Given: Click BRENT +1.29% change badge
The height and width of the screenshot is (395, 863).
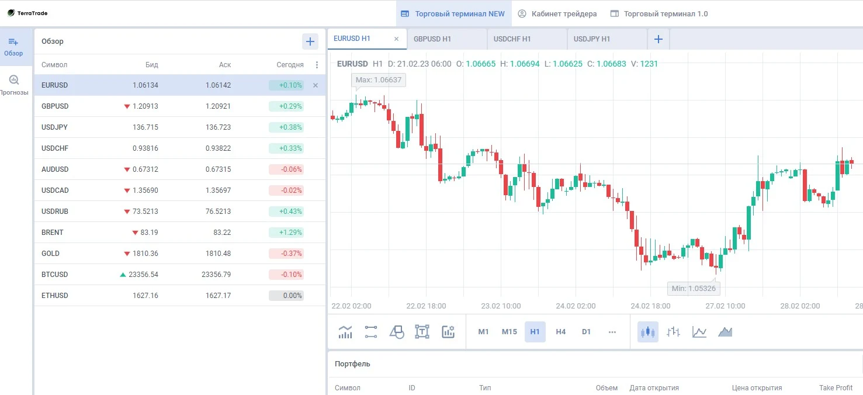Looking at the screenshot, I should pos(286,233).
